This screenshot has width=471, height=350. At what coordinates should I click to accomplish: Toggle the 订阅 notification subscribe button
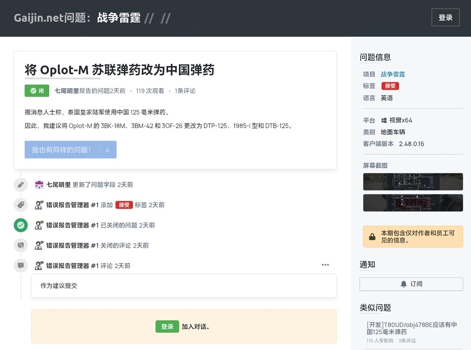tap(411, 284)
